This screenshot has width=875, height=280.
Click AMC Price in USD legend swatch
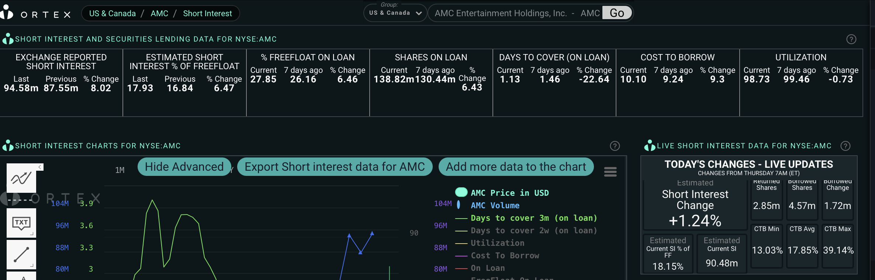pos(461,192)
